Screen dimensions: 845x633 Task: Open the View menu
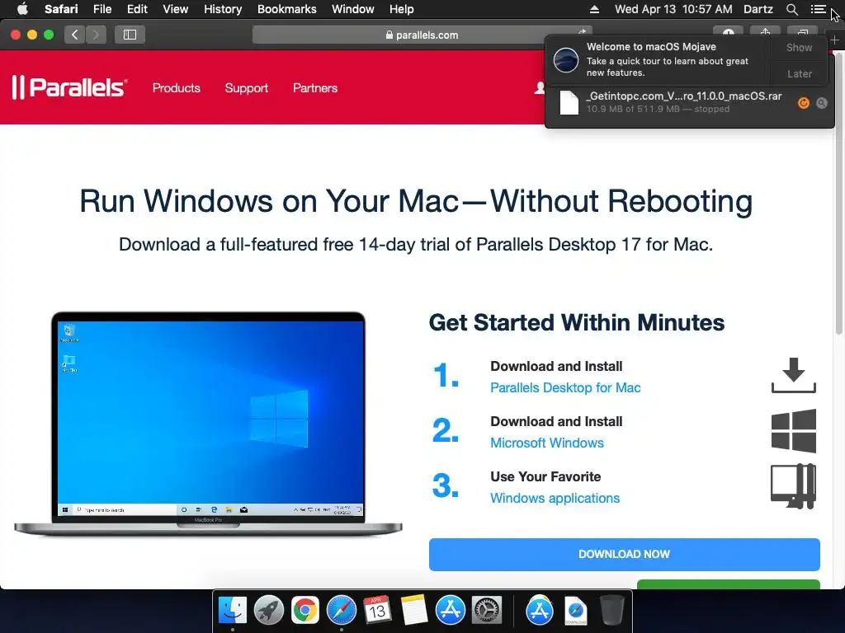(175, 9)
